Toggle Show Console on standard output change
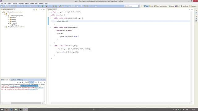This screenshot has width=198, height=111. (x=31, y=82)
